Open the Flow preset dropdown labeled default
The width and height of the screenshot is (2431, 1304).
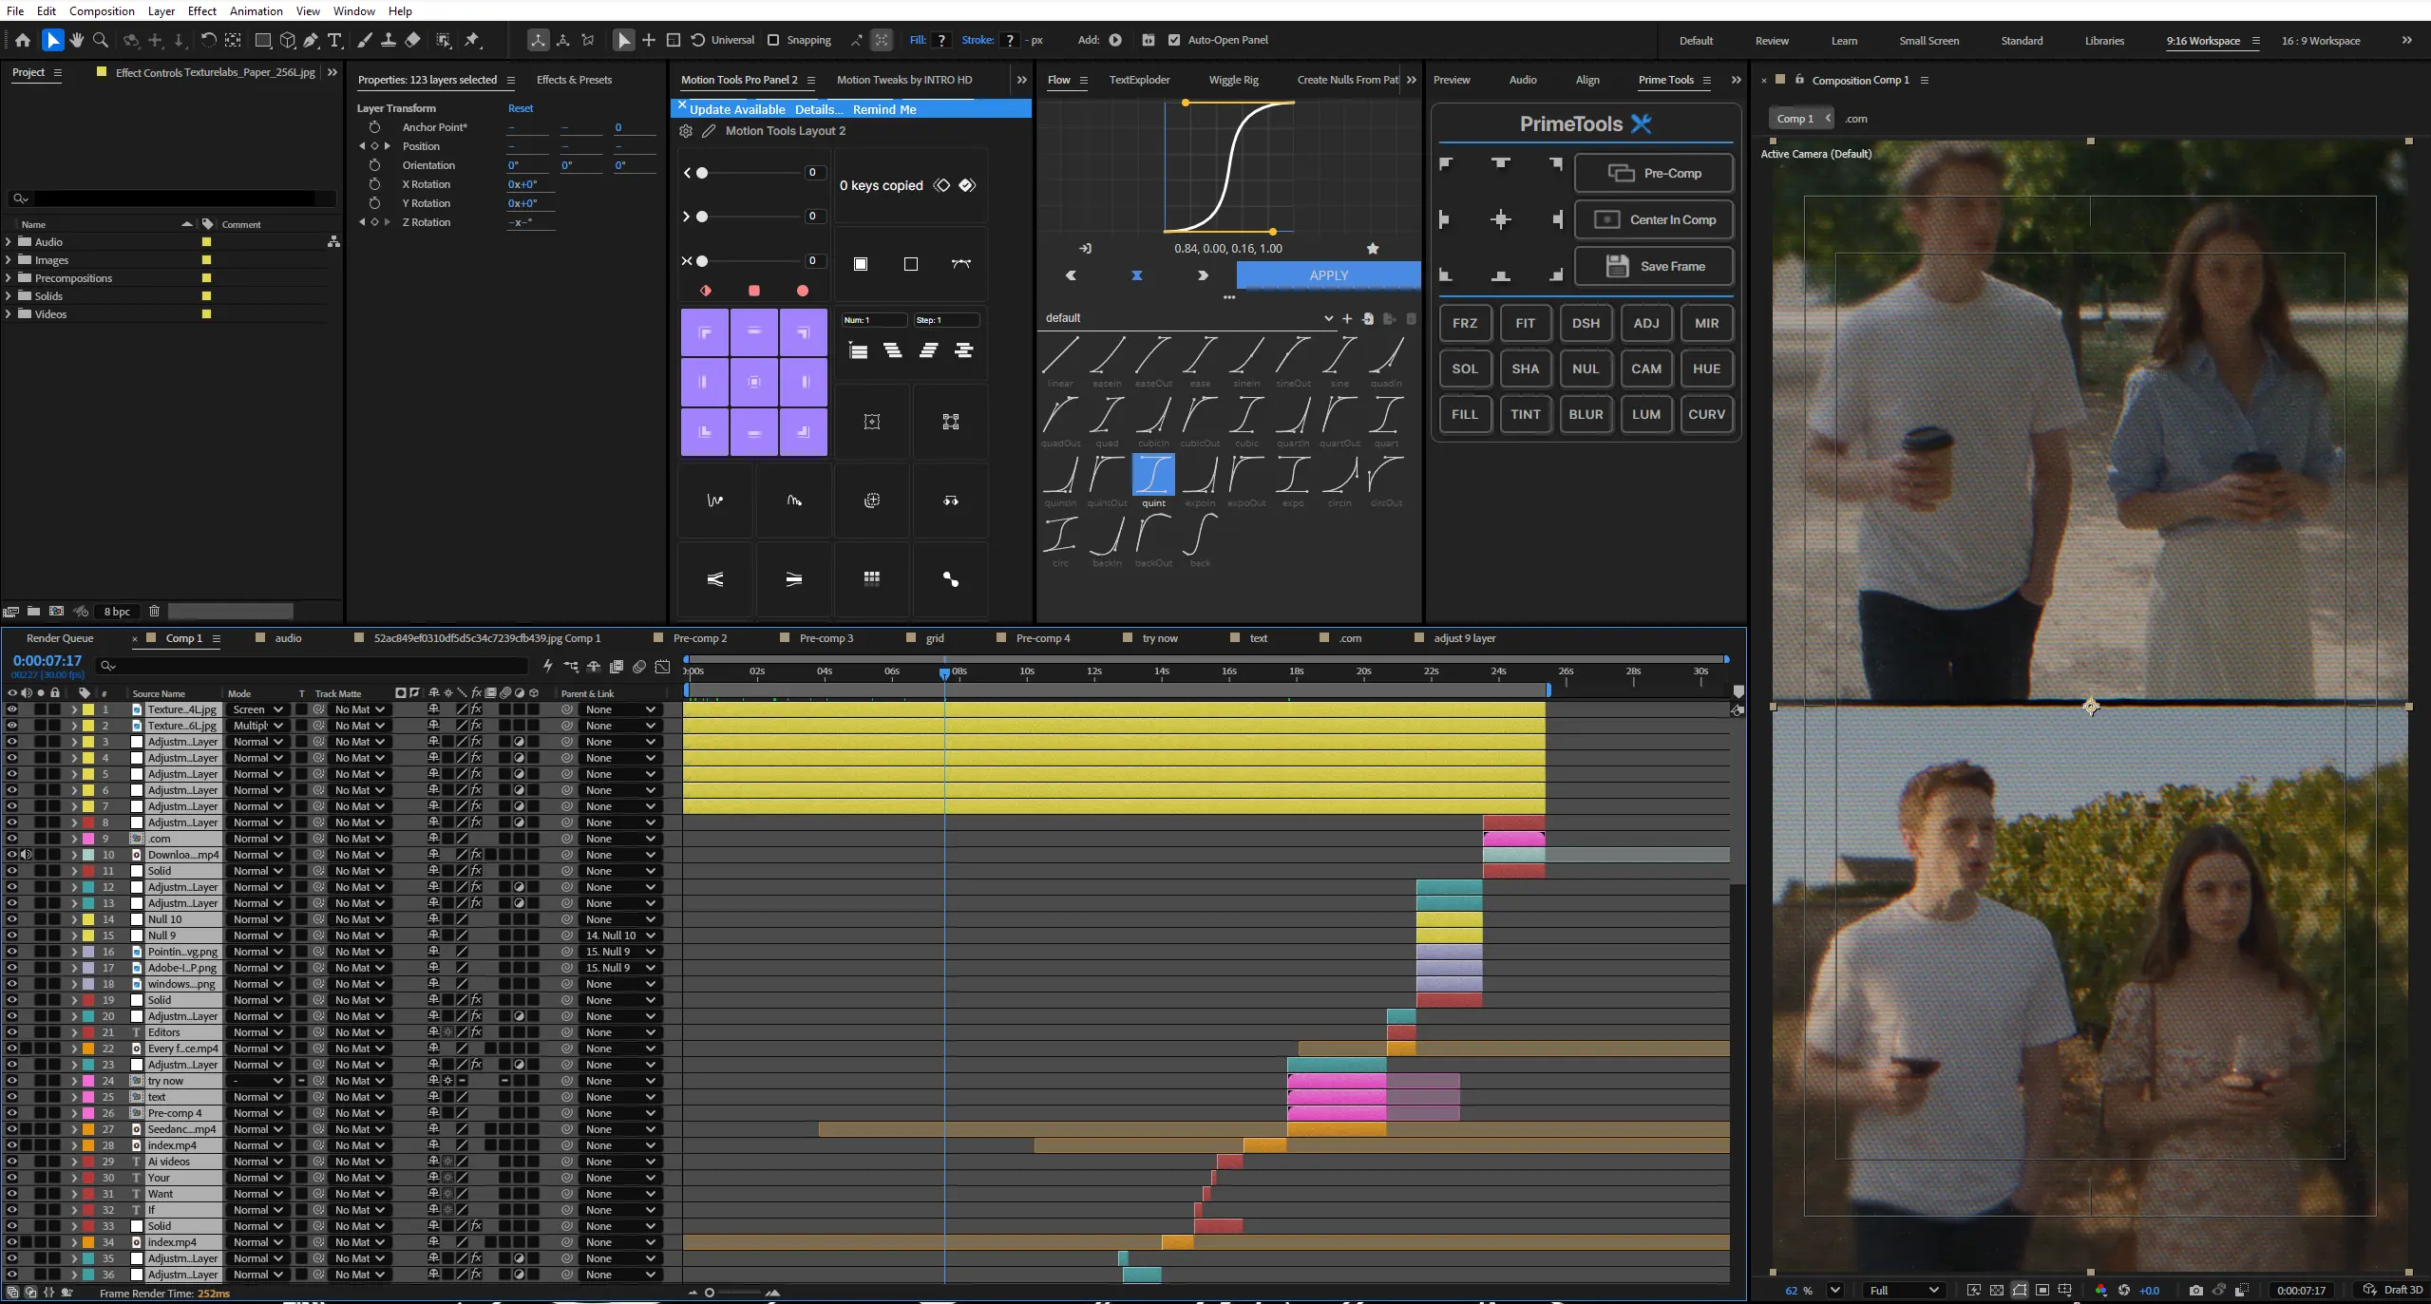[1189, 318]
